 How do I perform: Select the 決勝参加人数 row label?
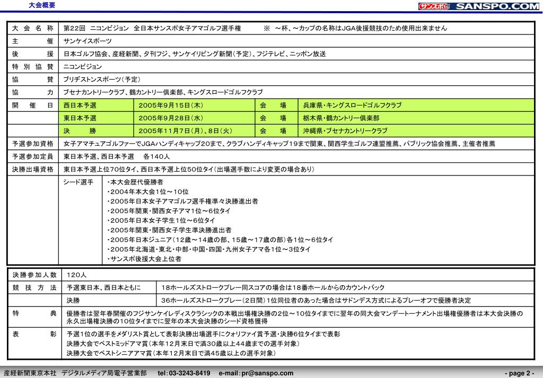[x=34, y=275]
